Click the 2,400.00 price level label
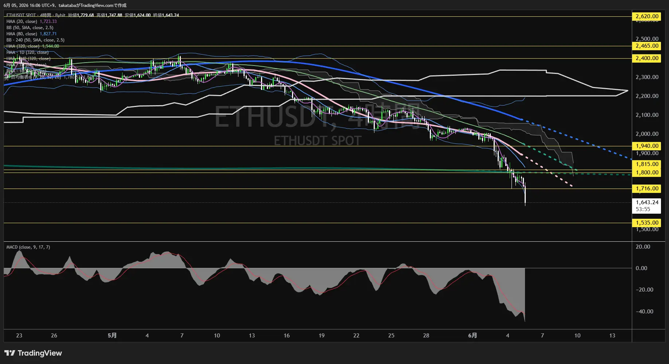 point(647,58)
